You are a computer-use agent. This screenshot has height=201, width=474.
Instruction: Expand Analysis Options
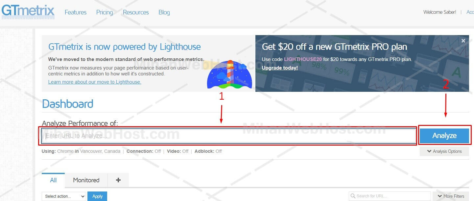pos(444,151)
